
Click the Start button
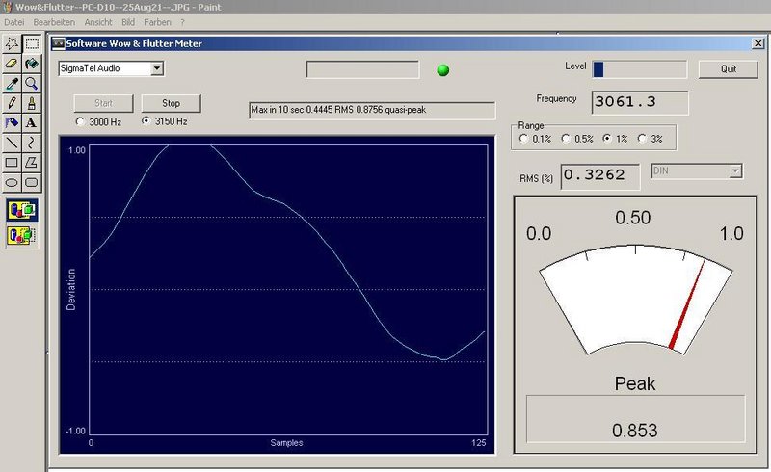click(103, 103)
